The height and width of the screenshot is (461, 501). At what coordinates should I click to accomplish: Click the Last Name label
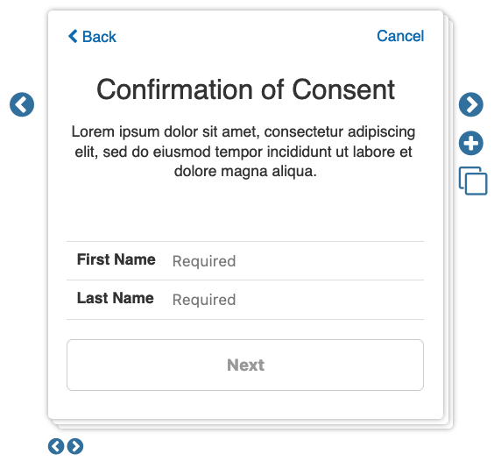(x=116, y=298)
